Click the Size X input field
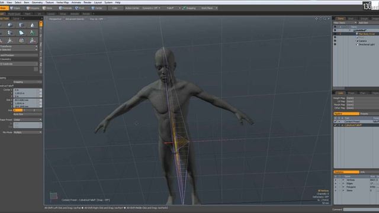 coord(26,100)
